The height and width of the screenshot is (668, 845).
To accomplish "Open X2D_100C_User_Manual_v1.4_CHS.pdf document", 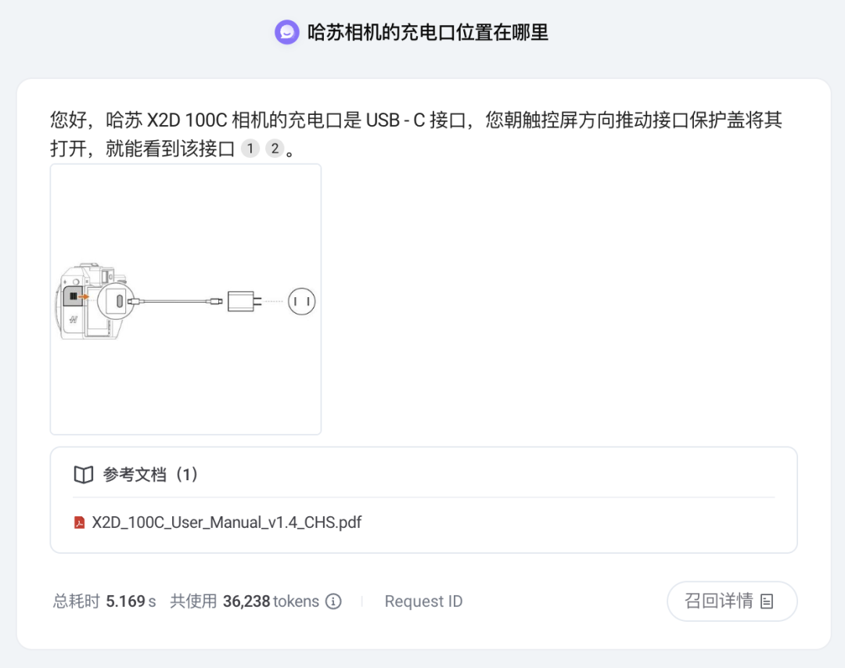I will (226, 523).
